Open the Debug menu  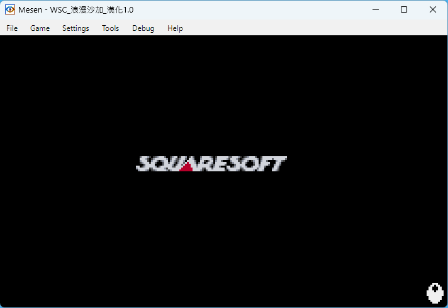coord(143,28)
